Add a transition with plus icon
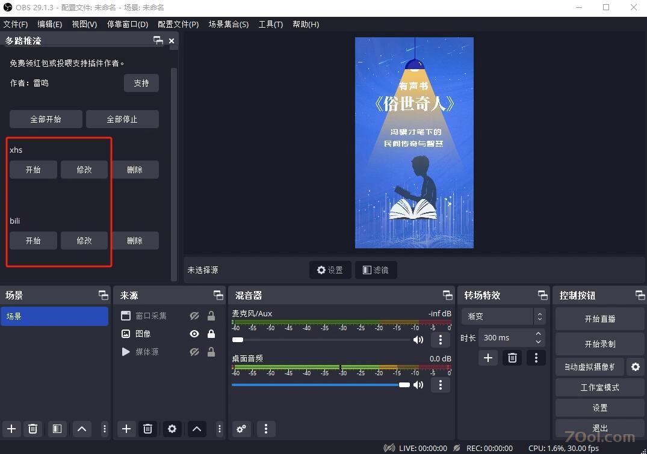The width and height of the screenshot is (647, 454). 488,358
